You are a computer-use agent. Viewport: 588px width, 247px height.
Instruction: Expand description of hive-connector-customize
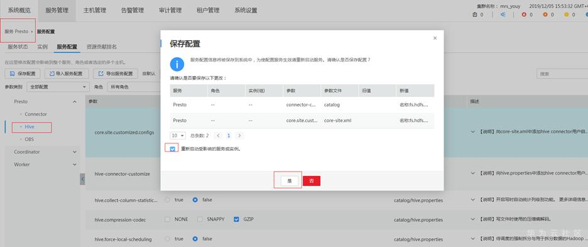tap(473, 173)
